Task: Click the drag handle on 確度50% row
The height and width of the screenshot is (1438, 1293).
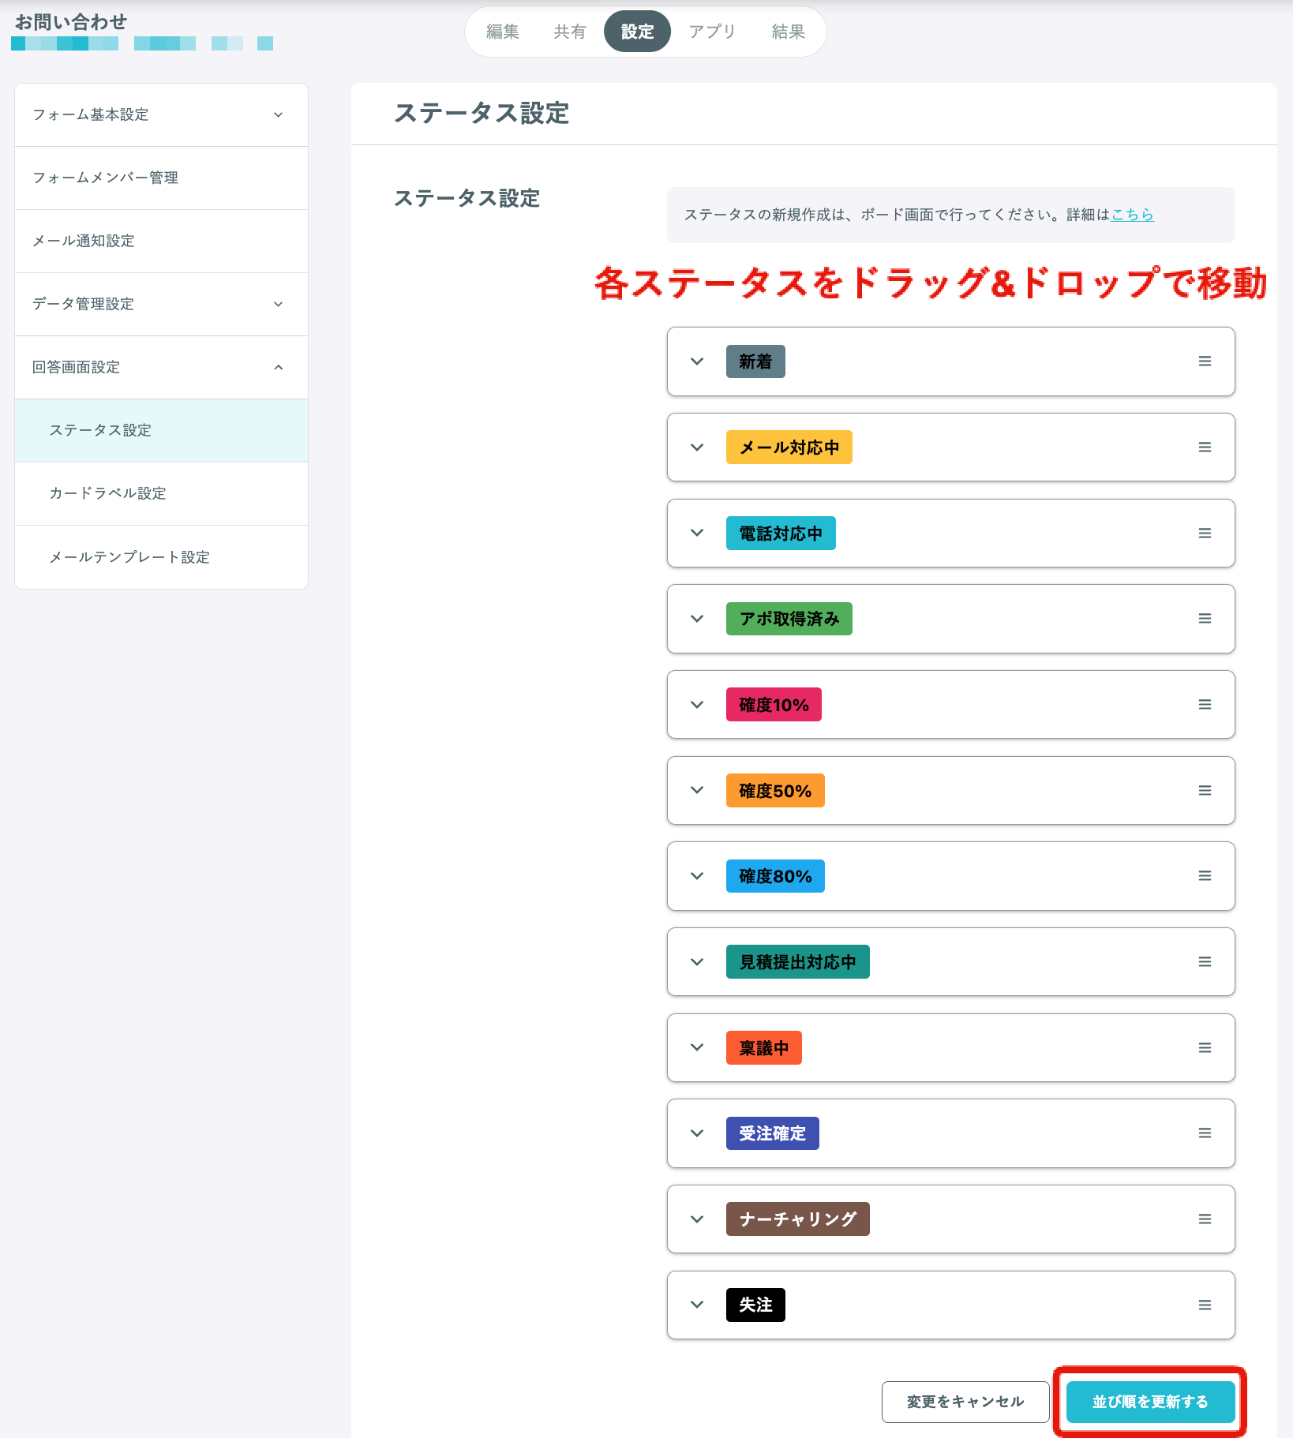Action: pos(1205,791)
